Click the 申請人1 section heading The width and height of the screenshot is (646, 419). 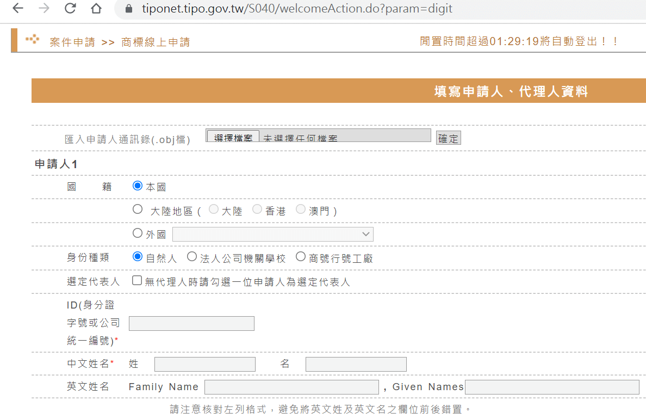(x=56, y=164)
